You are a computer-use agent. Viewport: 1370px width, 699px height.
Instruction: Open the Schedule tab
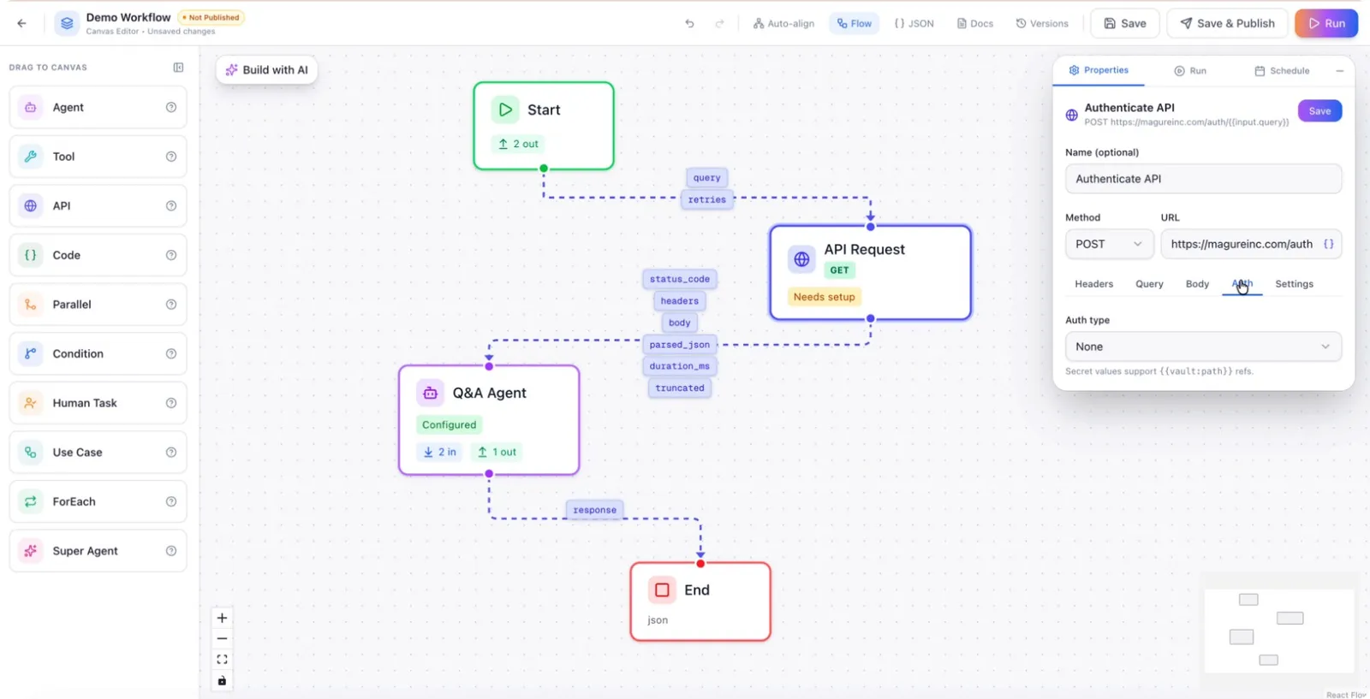(x=1282, y=71)
